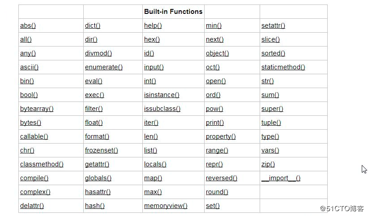Open the hash() link
The width and height of the screenshot is (368, 216).
pos(95,206)
